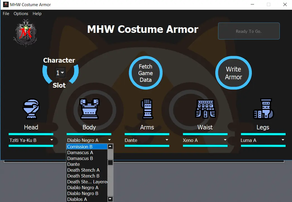Screen dimensions: 292x202
Task: Select Death Stench A from the list
Action: point(83,170)
